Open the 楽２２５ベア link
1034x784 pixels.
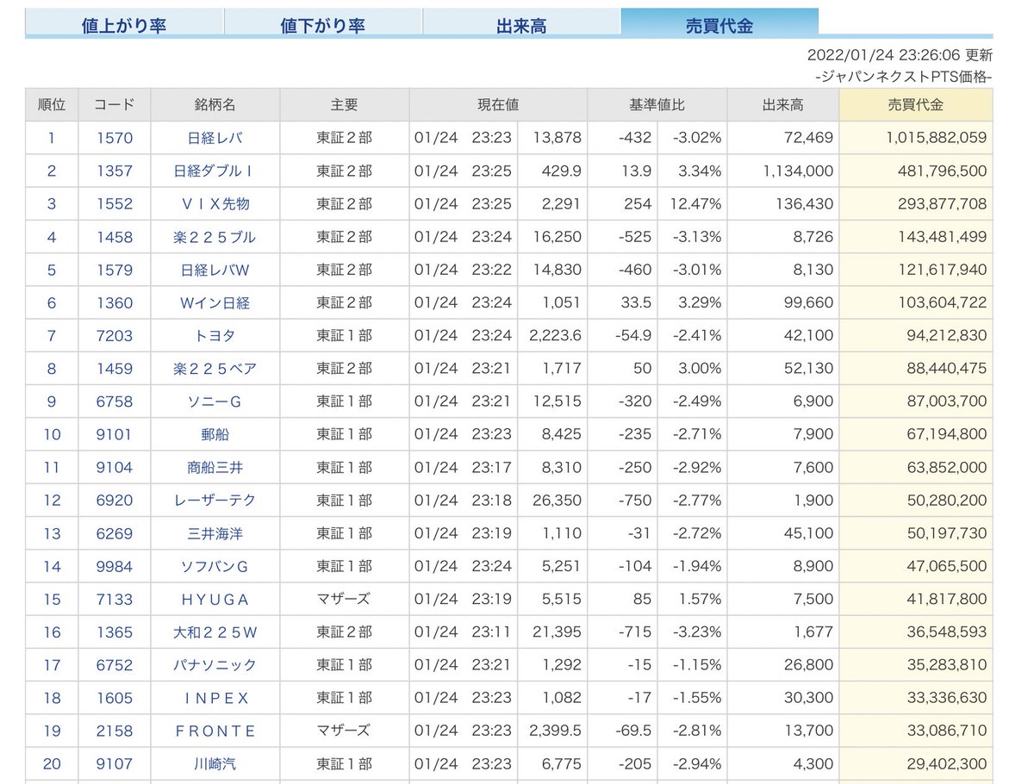[215, 369]
